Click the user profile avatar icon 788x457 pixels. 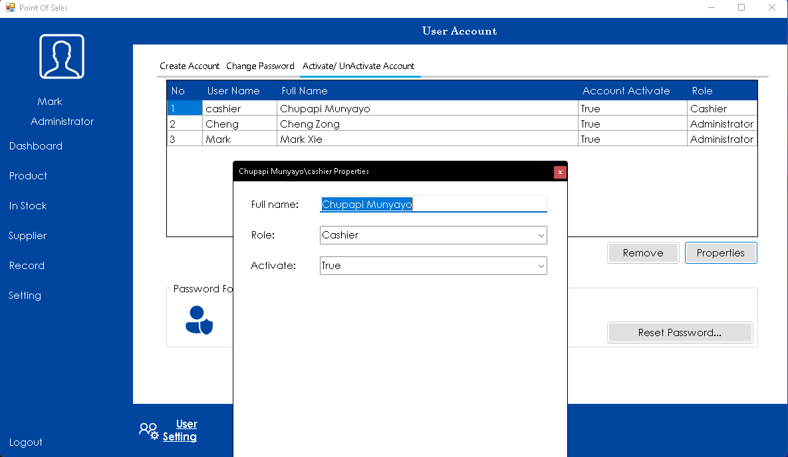62,56
